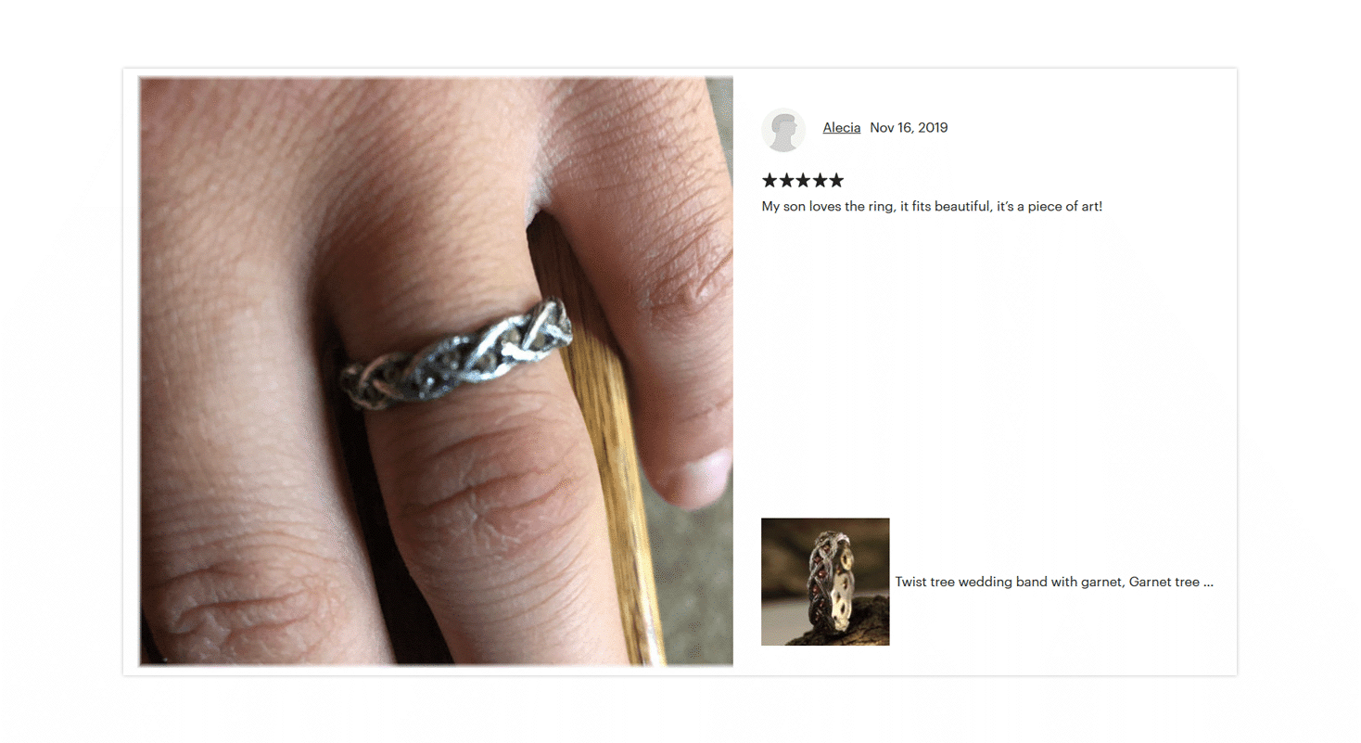Screen dimensions: 1361x743
Task: Open the Twist tree wedding band listing link
Action: coord(1054,583)
